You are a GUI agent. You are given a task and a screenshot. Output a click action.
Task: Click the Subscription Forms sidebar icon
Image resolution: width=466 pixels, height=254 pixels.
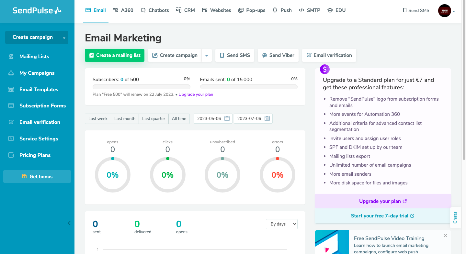tap(11, 105)
